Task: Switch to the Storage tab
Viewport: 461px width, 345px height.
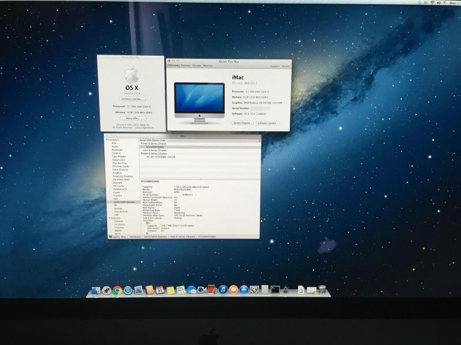Action: (197, 66)
